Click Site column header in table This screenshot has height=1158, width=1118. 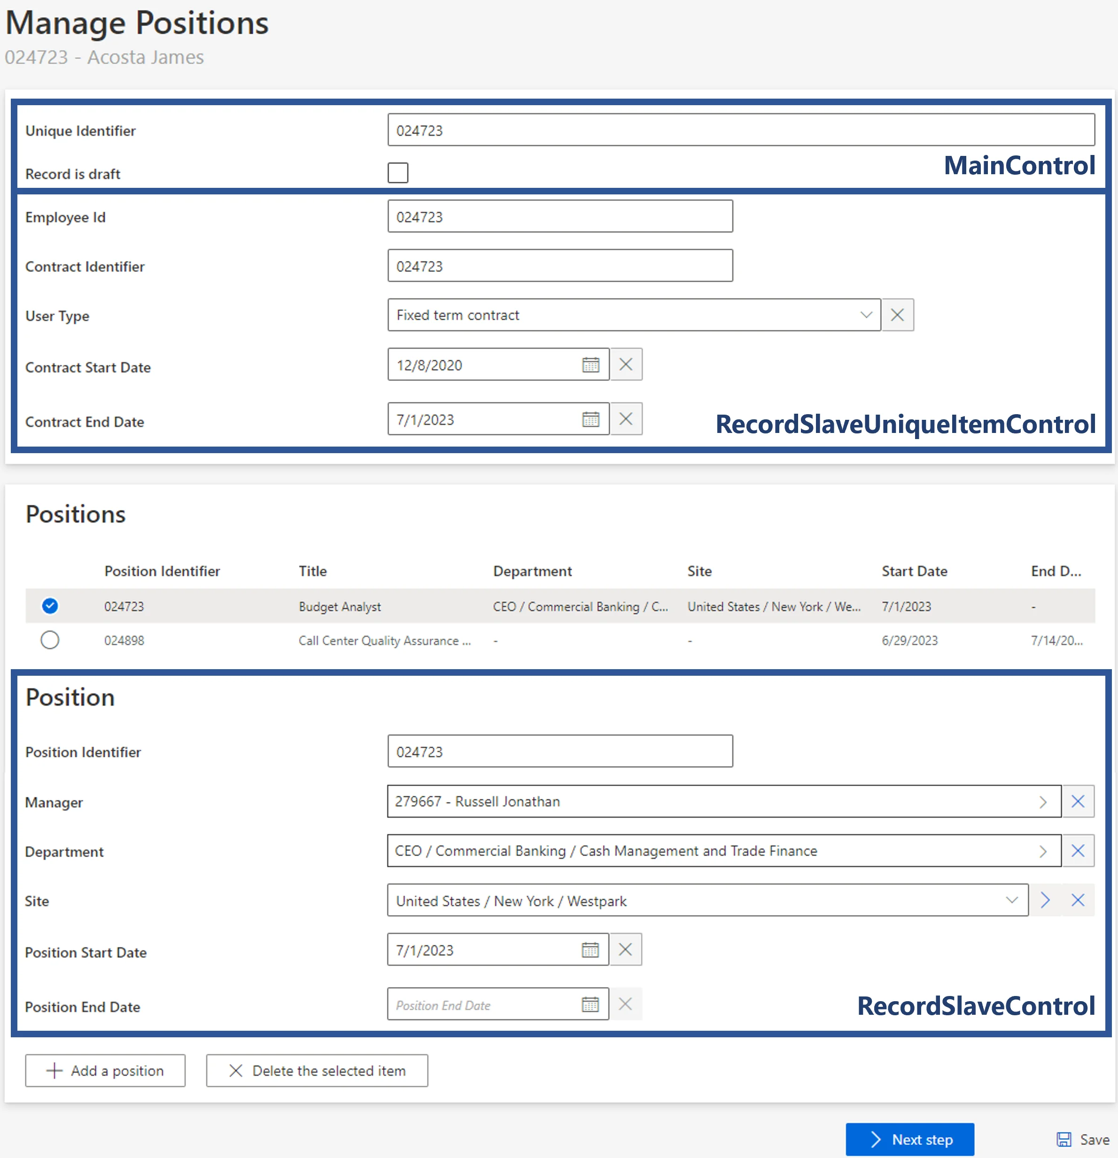pyautogui.click(x=699, y=571)
